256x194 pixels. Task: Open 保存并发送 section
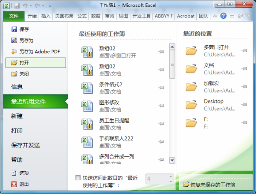(x=35, y=145)
